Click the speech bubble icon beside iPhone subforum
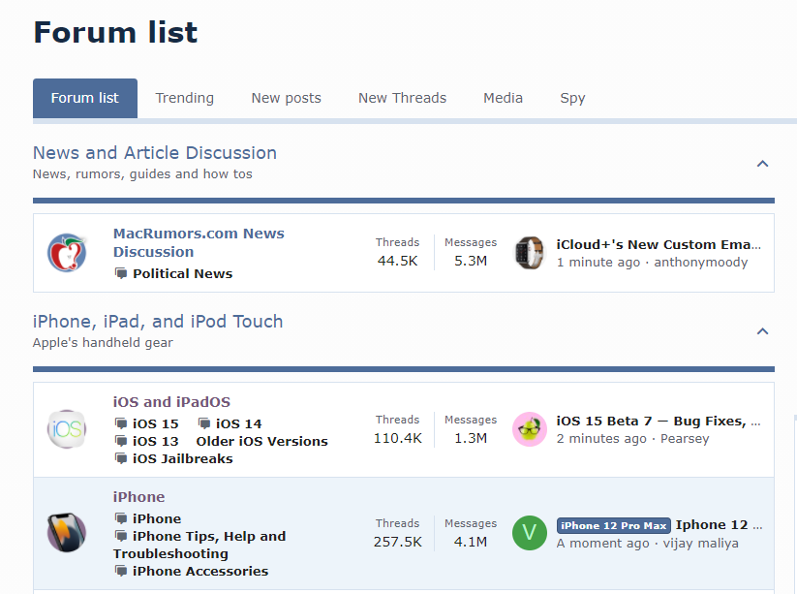This screenshot has width=797, height=594. click(121, 518)
